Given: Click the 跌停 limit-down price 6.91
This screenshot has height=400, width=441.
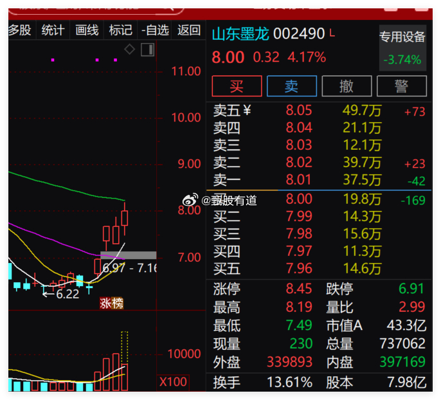Looking at the screenshot, I should pos(411,289).
